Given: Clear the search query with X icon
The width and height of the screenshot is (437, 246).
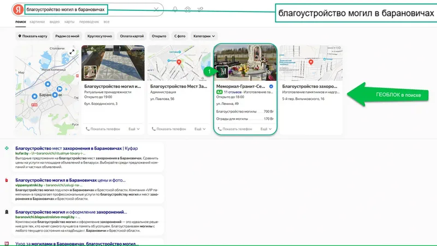Looking at the screenshot, I should 156,9.
